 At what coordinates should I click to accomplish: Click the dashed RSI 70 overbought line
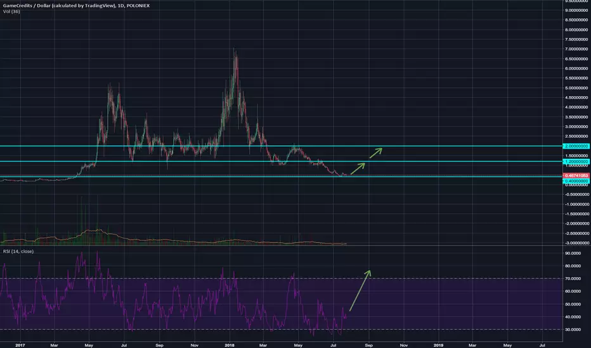pyautogui.click(x=281, y=278)
